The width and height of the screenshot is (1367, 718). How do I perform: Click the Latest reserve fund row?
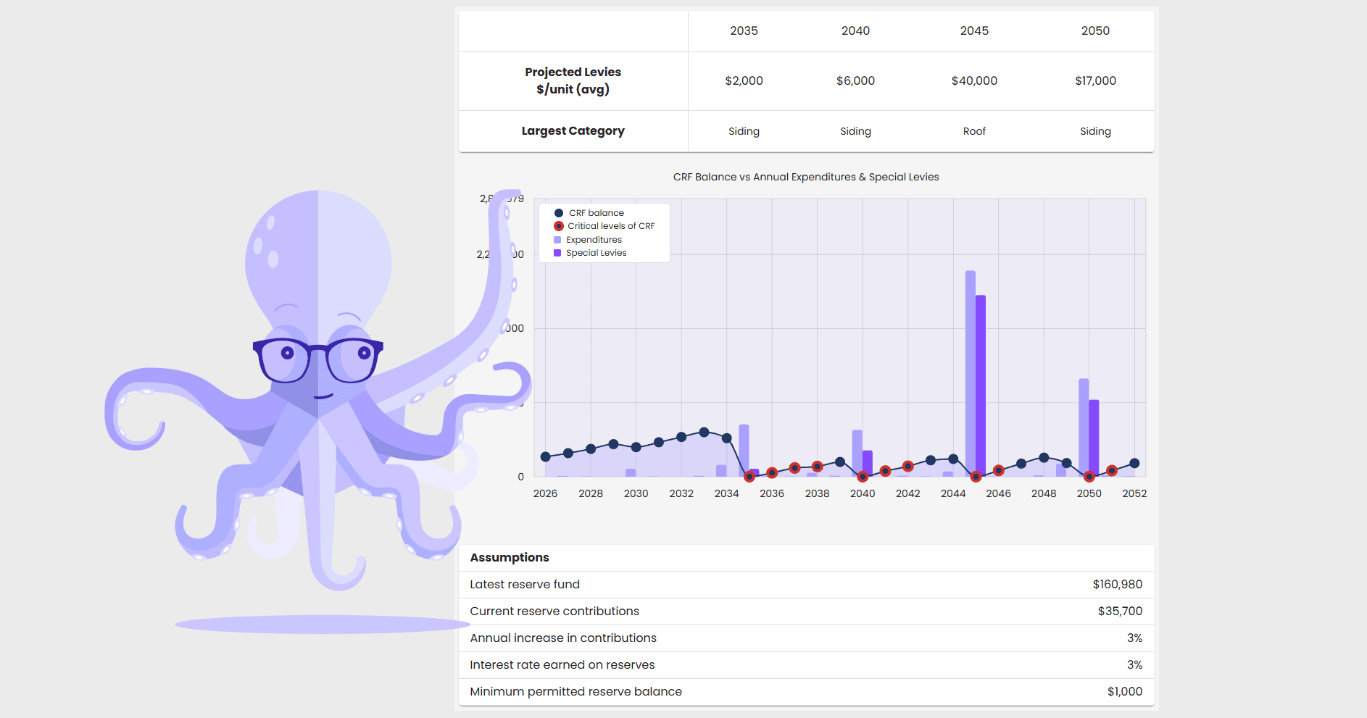click(806, 585)
